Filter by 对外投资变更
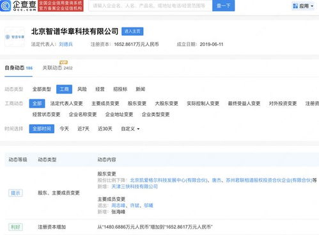The image size is (319, 235). click(x=283, y=104)
